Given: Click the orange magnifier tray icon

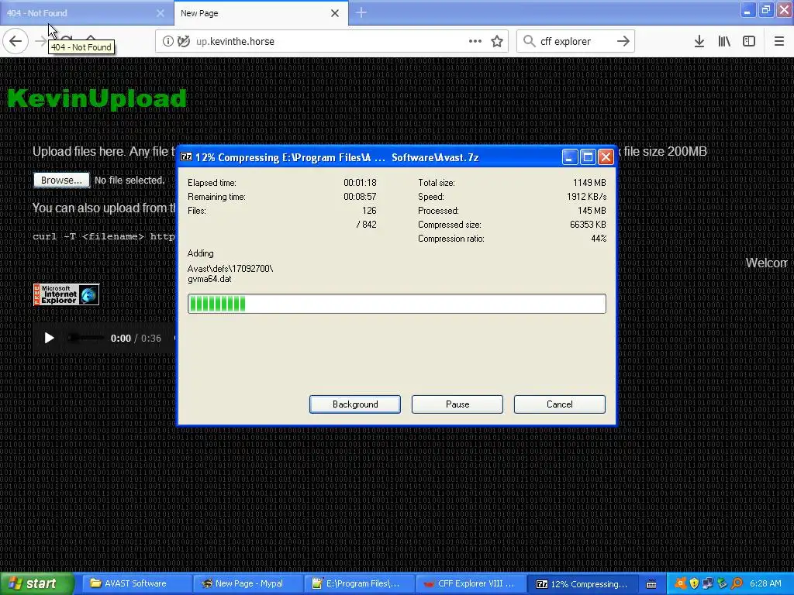Looking at the screenshot, I should [737, 583].
